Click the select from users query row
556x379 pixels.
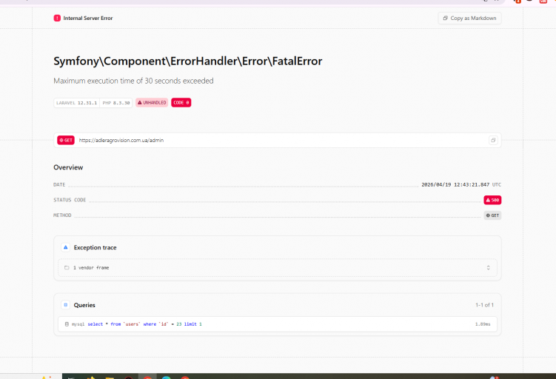tap(278, 324)
